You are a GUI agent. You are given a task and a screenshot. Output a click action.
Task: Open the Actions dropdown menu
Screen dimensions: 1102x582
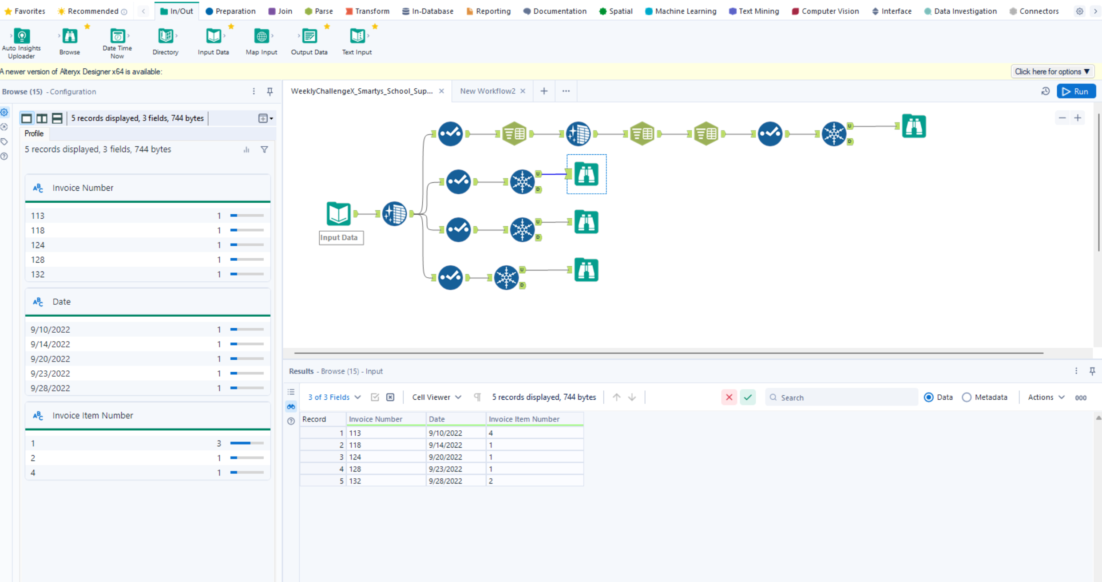[x=1046, y=397]
